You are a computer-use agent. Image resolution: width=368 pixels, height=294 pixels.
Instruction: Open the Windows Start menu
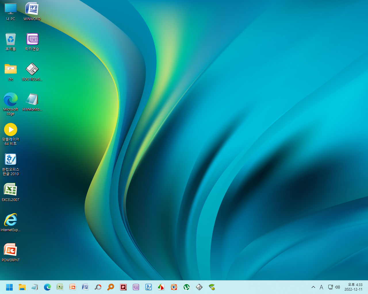tap(9, 287)
